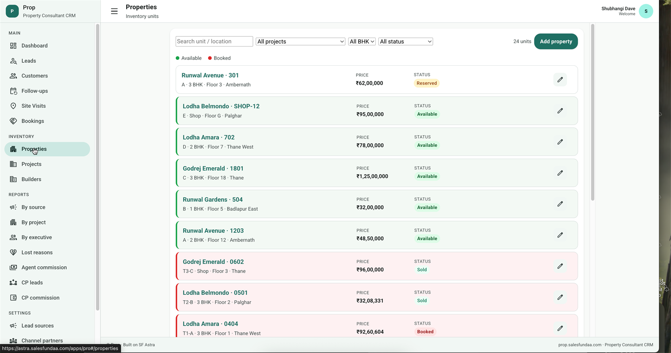The width and height of the screenshot is (671, 353).
Task: Click the Booked legend label
Action: tap(222, 58)
